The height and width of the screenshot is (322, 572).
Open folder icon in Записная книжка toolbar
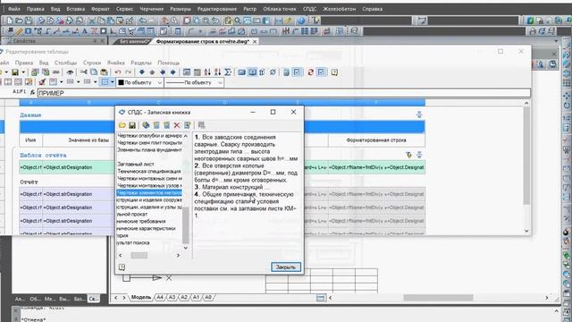pyautogui.click(x=122, y=125)
